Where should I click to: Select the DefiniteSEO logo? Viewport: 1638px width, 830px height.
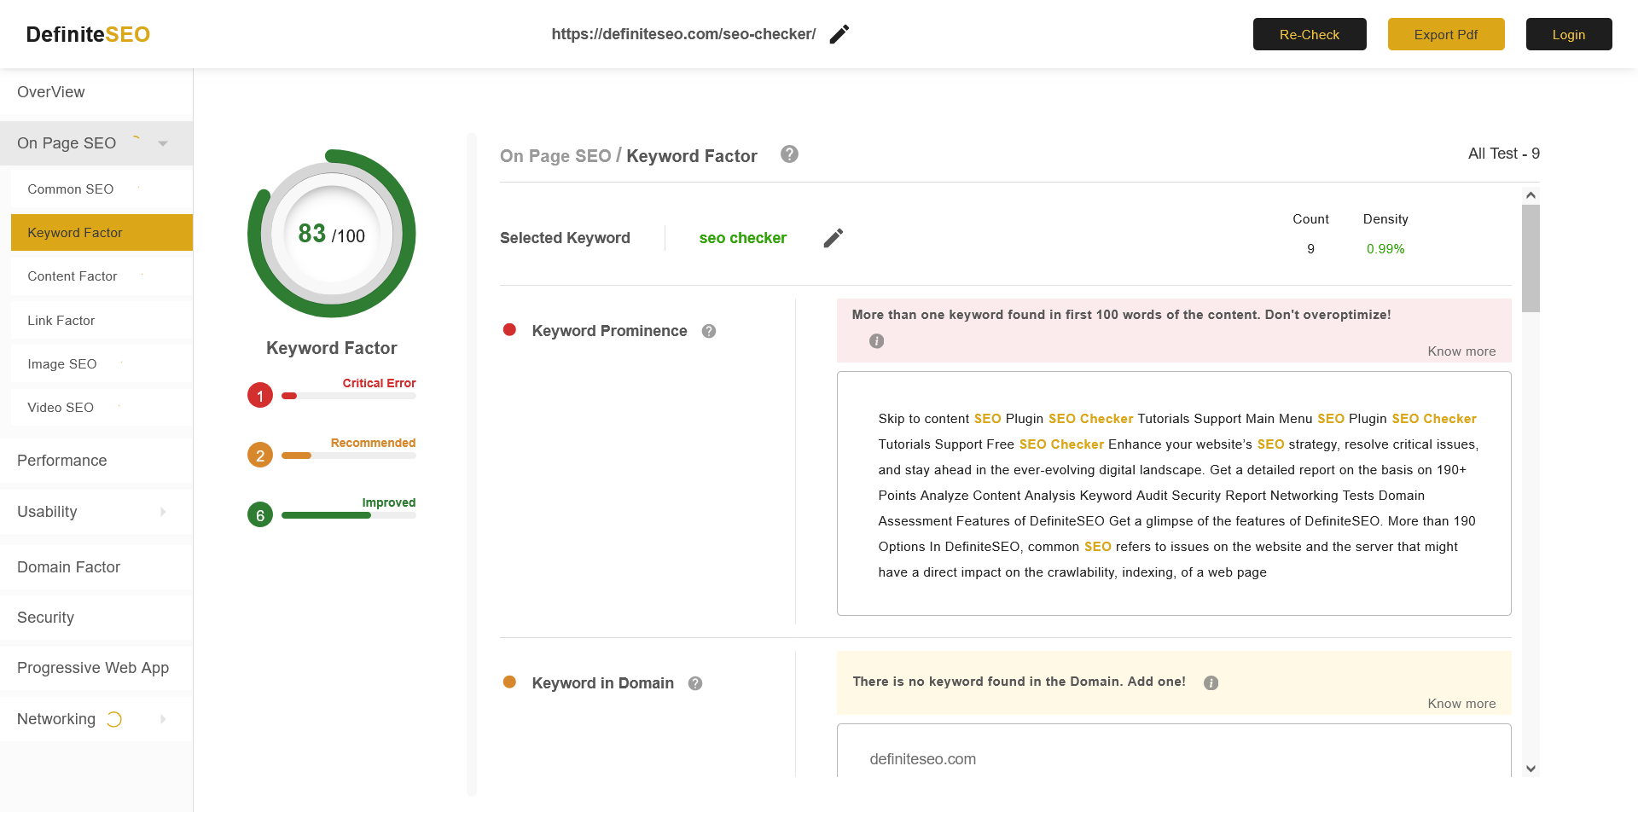coord(86,34)
